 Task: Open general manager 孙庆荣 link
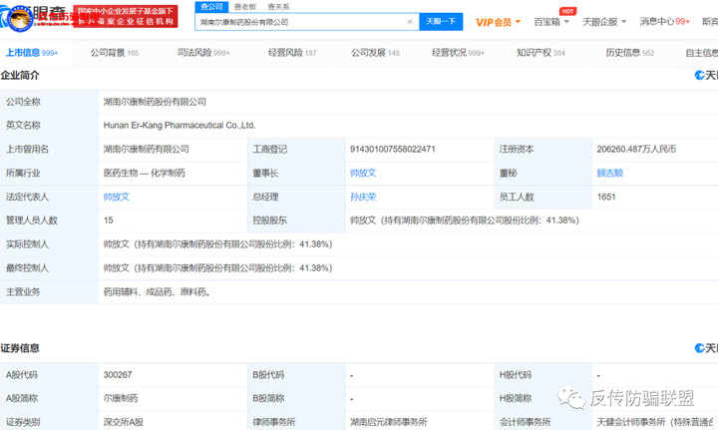pyautogui.click(x=363, y=197)
